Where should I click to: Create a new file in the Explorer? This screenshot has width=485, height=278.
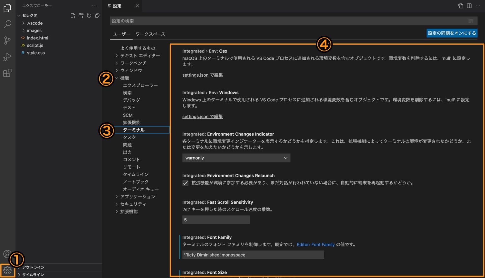coord(73,15)
